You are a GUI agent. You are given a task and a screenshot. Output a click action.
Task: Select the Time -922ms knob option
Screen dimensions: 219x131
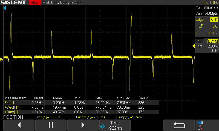point(115,125)
